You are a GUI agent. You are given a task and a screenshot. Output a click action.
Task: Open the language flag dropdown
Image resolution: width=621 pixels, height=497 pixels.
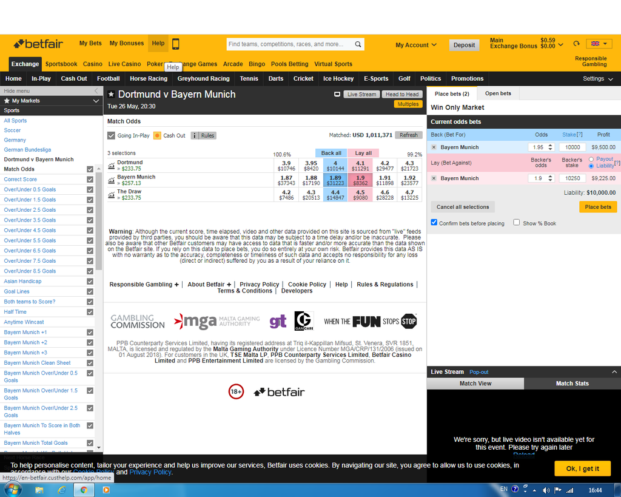[x=599, y=44]
